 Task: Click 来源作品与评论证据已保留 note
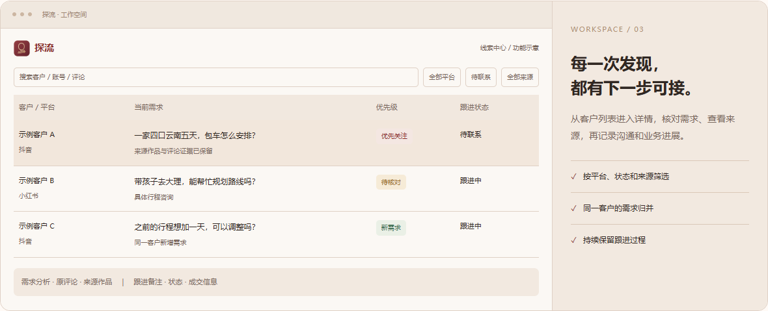coord(173,151)
